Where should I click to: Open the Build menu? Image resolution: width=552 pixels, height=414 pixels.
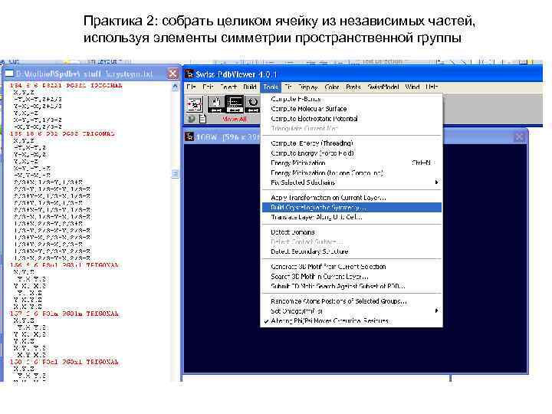(x=250, y=87)
